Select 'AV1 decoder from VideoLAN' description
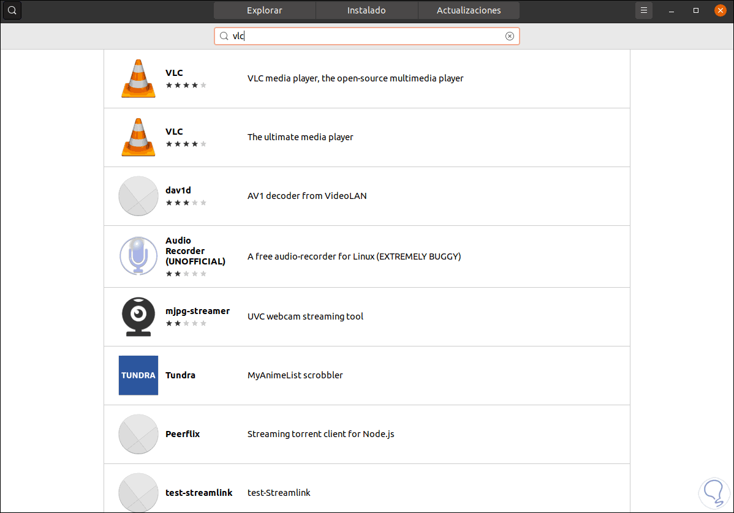The image size is (734, 513). pyautogui.click(x=307, y=196)
